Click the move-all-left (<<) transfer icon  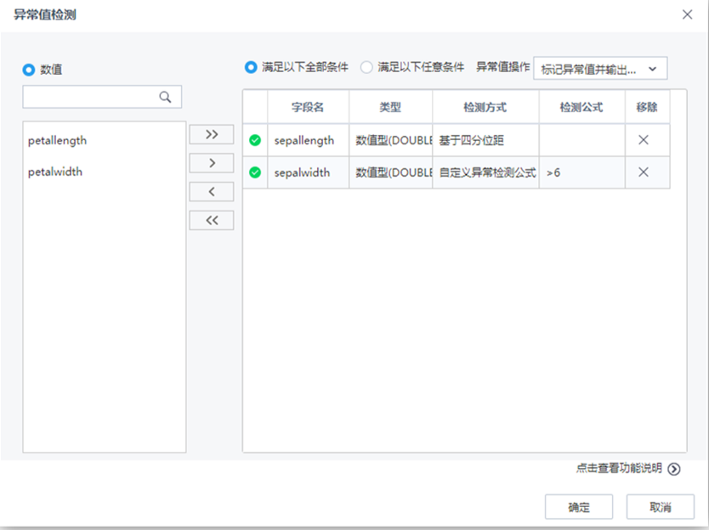211,219
